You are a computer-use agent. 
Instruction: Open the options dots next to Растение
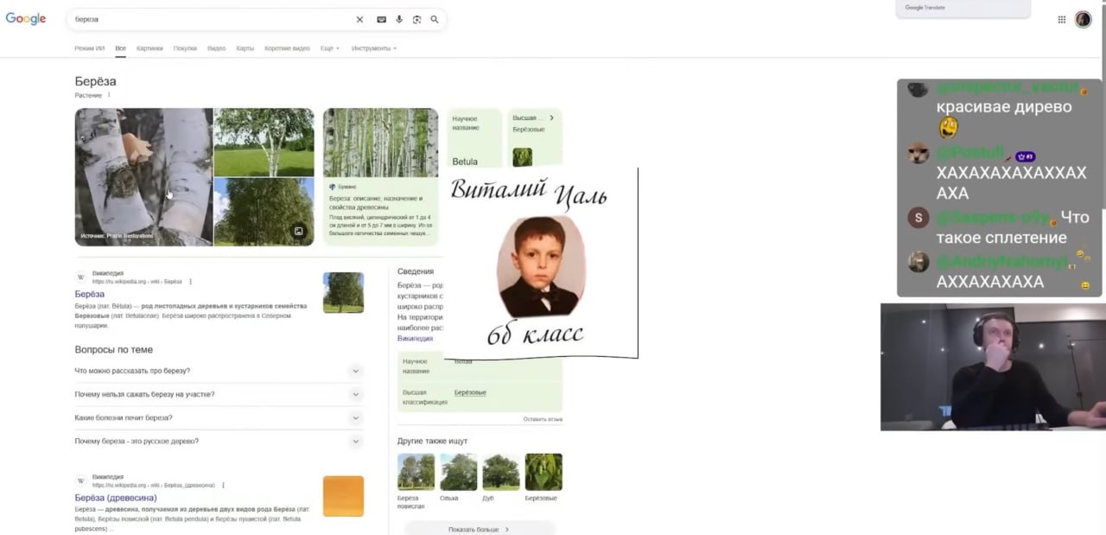coord(109,95)
